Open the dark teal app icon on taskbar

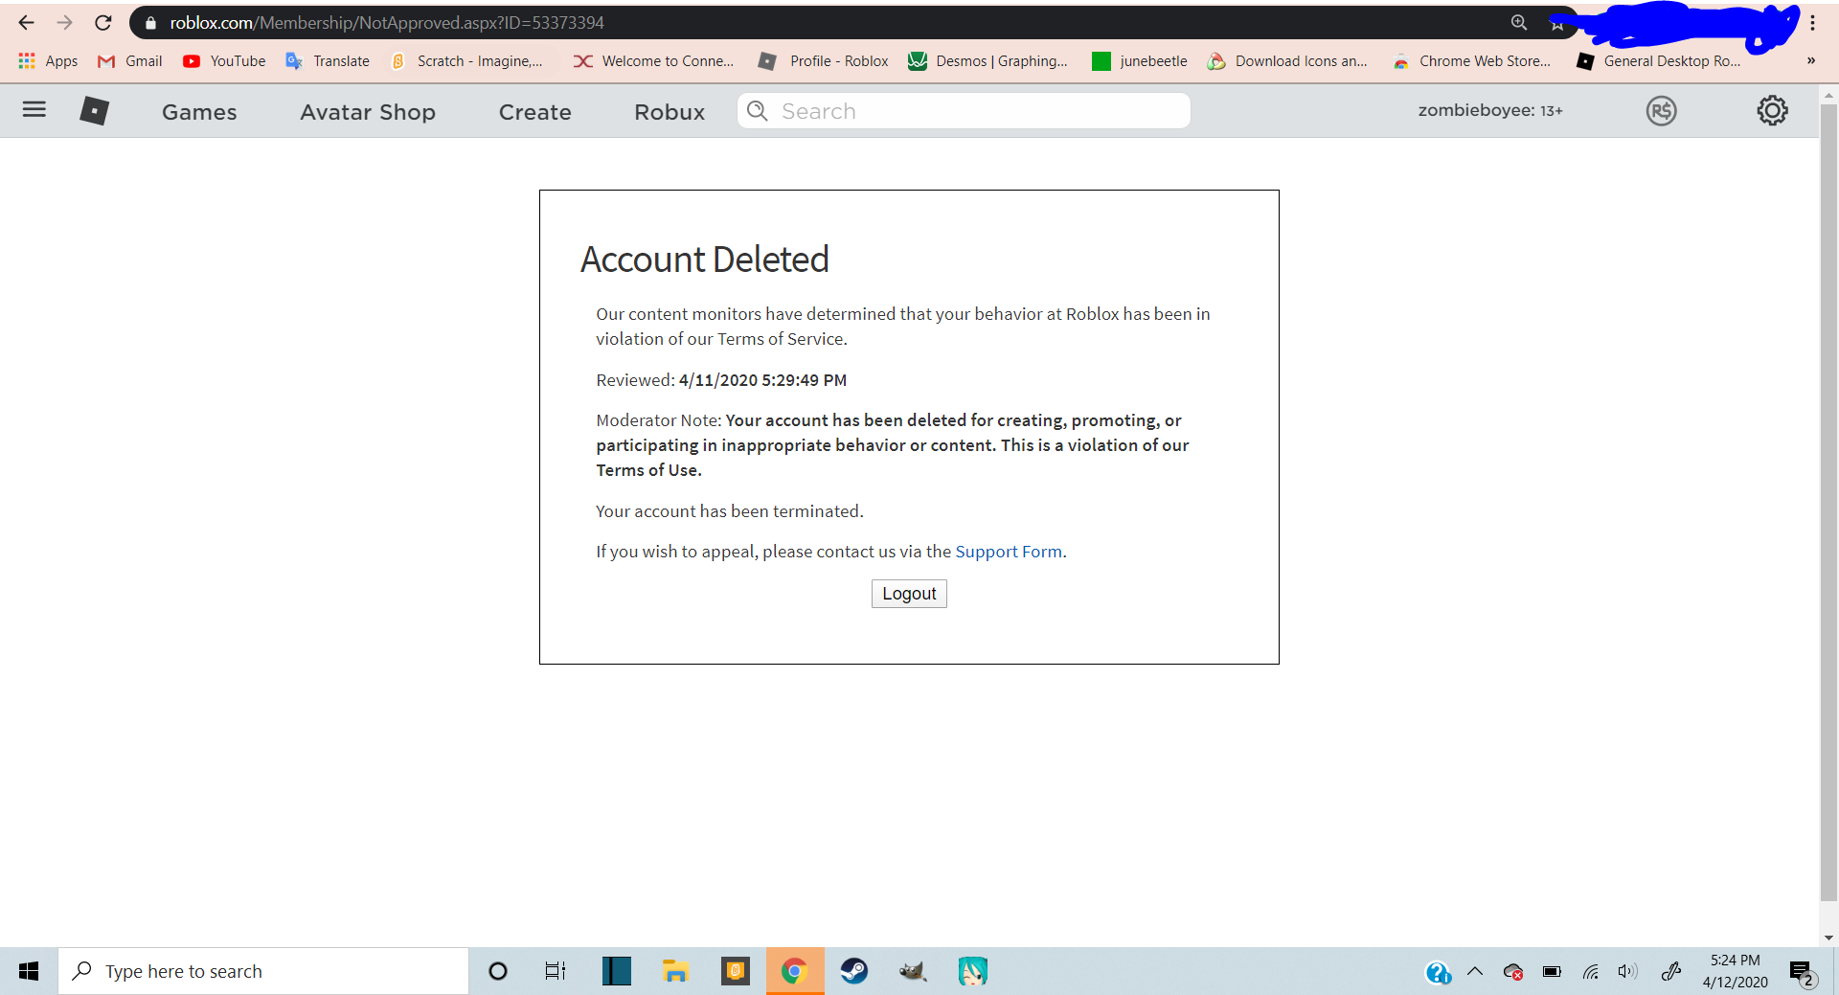617,971
